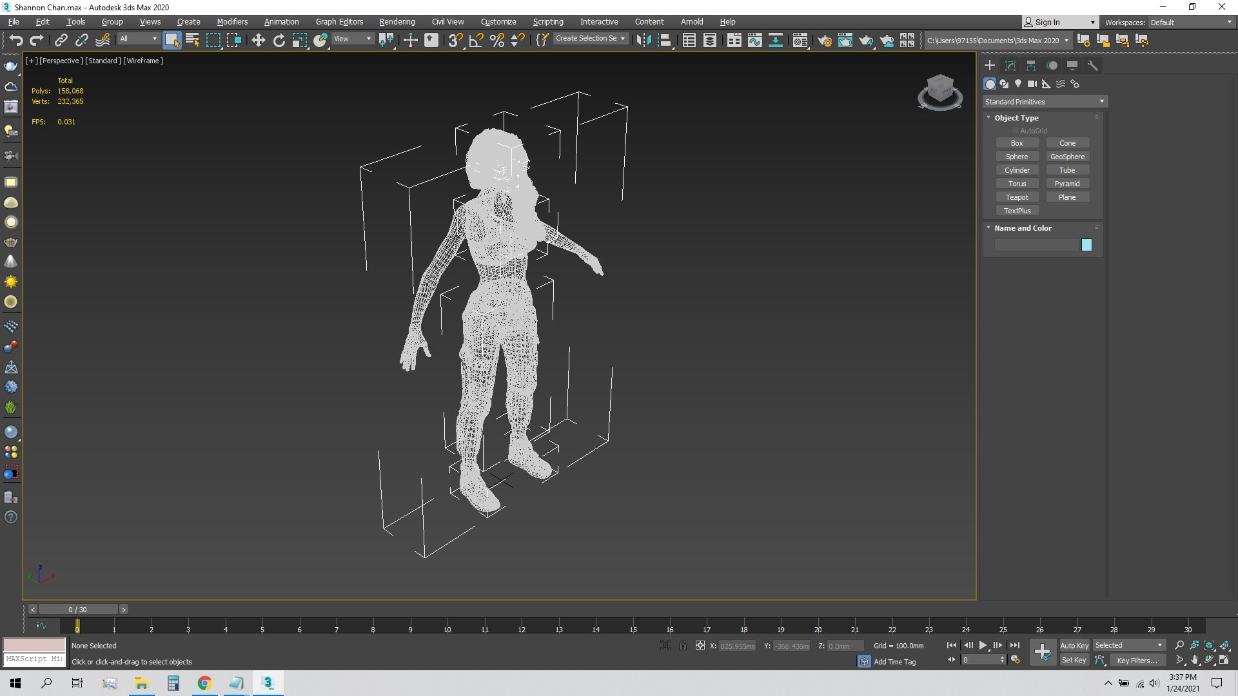
Task: Show the Cameras creation category
Action: pos(1032,84)
